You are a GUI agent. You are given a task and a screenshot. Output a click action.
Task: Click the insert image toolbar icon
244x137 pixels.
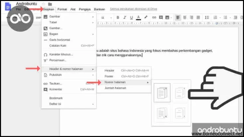tap(167, 18)
